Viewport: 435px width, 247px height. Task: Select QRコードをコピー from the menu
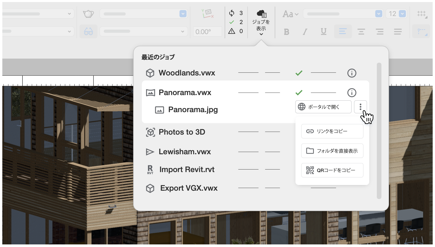[x=332, y=170]
